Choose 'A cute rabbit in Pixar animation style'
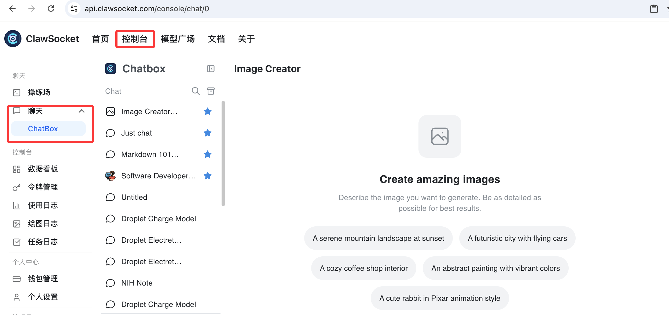Viewport: 669px width, 315px height. [440, 298]
